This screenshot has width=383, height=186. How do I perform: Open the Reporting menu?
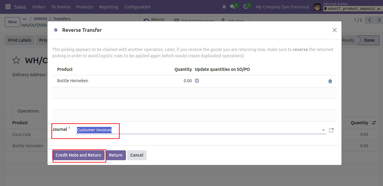click(109, 7)
